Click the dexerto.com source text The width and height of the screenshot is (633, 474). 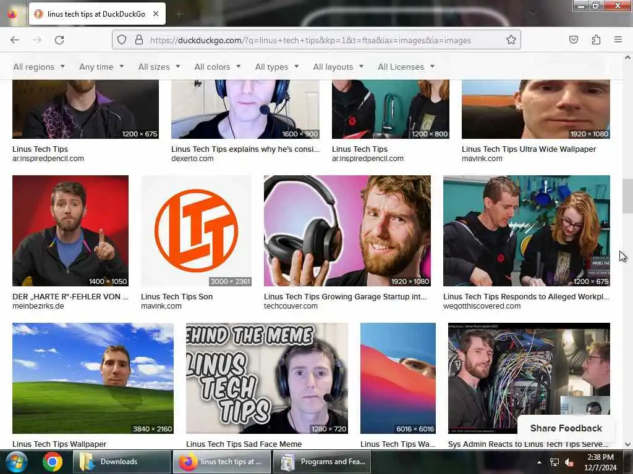pyautogui.click(x=192, y=159)
